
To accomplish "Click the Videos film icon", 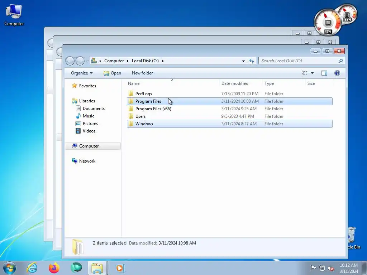I will [78, 131].
